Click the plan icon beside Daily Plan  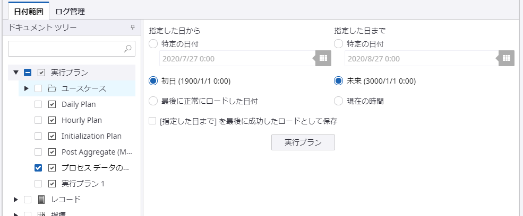[x=52, y=104]
